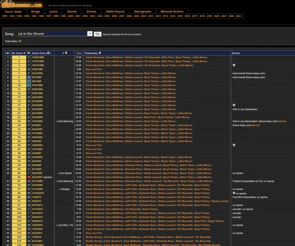Click the time 16:58 in 11/21/1998 row
295x246 pixels.
[x=78, y=61]
